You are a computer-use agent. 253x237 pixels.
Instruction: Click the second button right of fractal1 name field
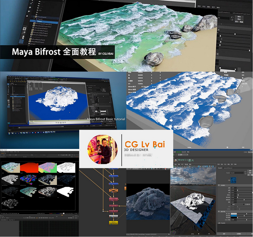click(x=250, y=173)
